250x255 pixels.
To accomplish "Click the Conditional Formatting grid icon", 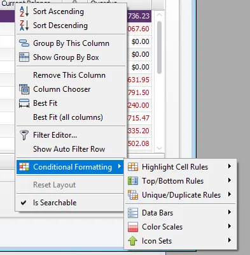I will [x=24, y=167].
